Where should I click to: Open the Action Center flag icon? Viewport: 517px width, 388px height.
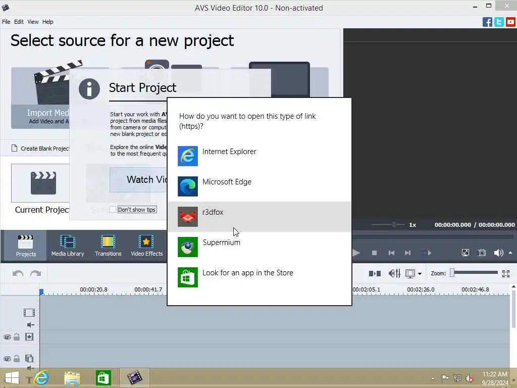click(x=445, y=378)
